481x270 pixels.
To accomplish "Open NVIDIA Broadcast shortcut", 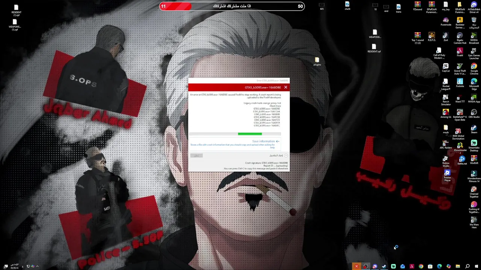I will pyautogui.click(x=474, y=38).
